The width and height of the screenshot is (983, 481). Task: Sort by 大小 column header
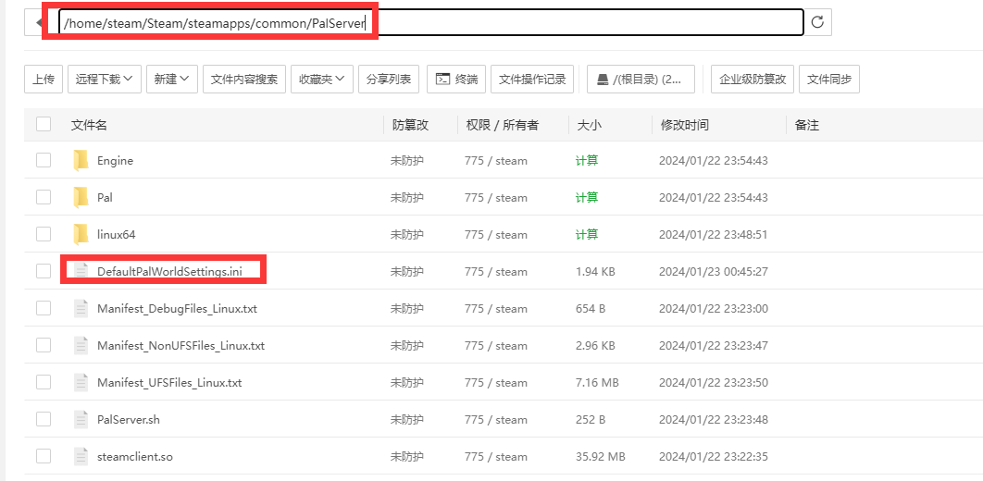pyautogui.click(x=590, y=125)
